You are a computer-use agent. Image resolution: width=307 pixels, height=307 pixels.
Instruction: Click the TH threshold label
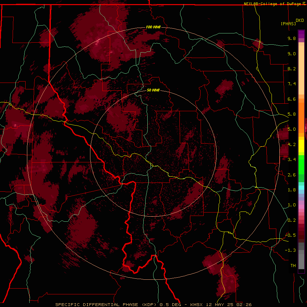tap(293, 266)
